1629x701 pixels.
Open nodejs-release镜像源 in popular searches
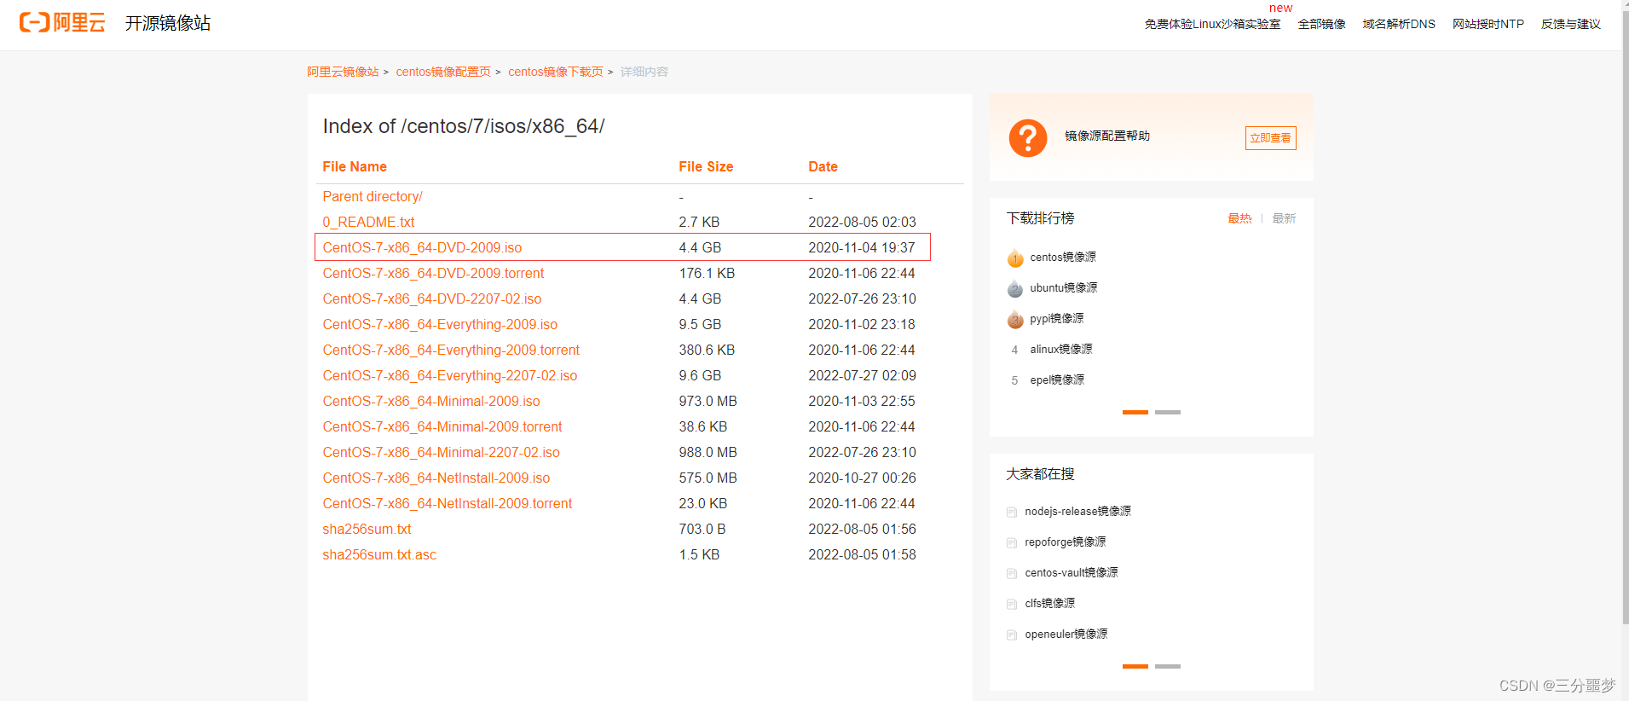(1077, 511)
